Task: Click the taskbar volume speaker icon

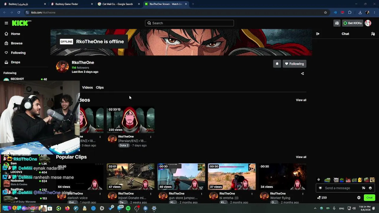Action: coord(354,208)
